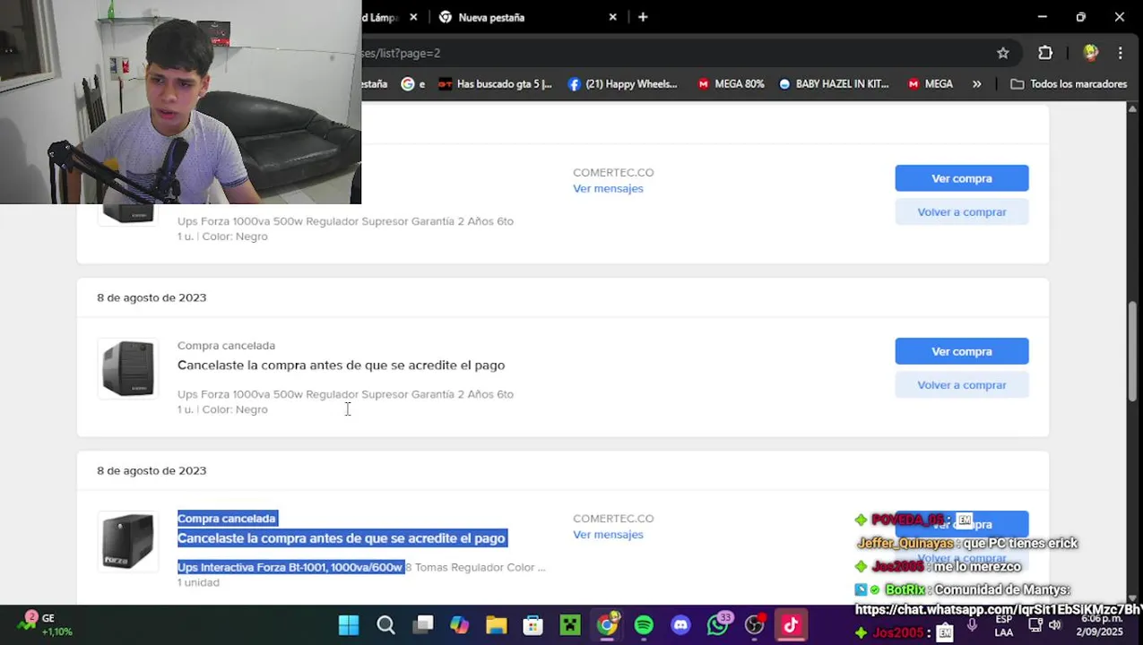This screenshot has height=645, width=1143.
Task: Click 'COMERTEC.CO' seller name of the top order
Action: pos(613,172)
